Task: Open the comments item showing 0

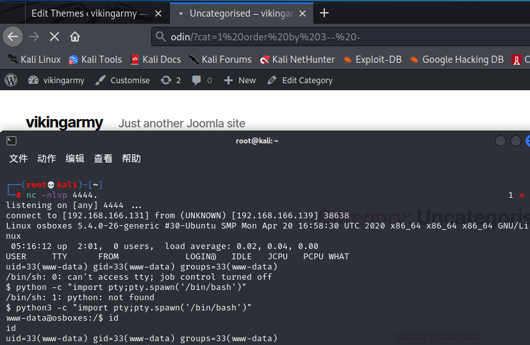Action: (x=202, y=81)
